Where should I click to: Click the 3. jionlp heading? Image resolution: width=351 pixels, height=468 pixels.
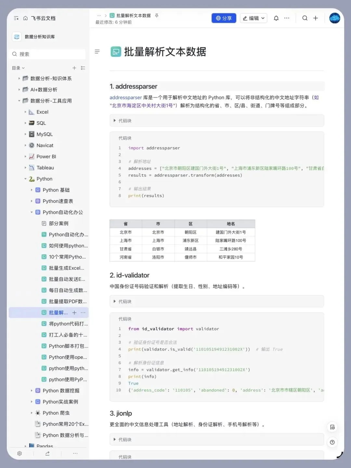click(x=121, y=413)
